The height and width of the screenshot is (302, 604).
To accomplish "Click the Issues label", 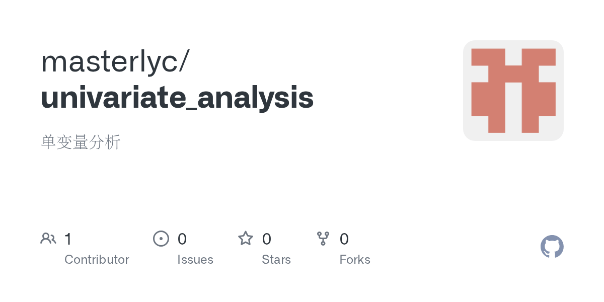I will pyautogui.click(x=195, y=260).
